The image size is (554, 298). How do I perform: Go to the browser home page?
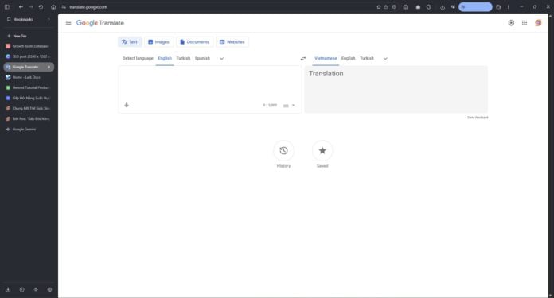(x=53, y=7)
